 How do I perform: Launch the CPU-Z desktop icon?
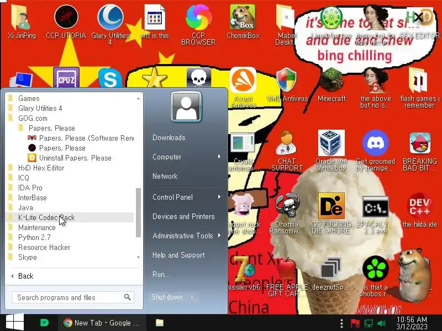tap(66, 77)
